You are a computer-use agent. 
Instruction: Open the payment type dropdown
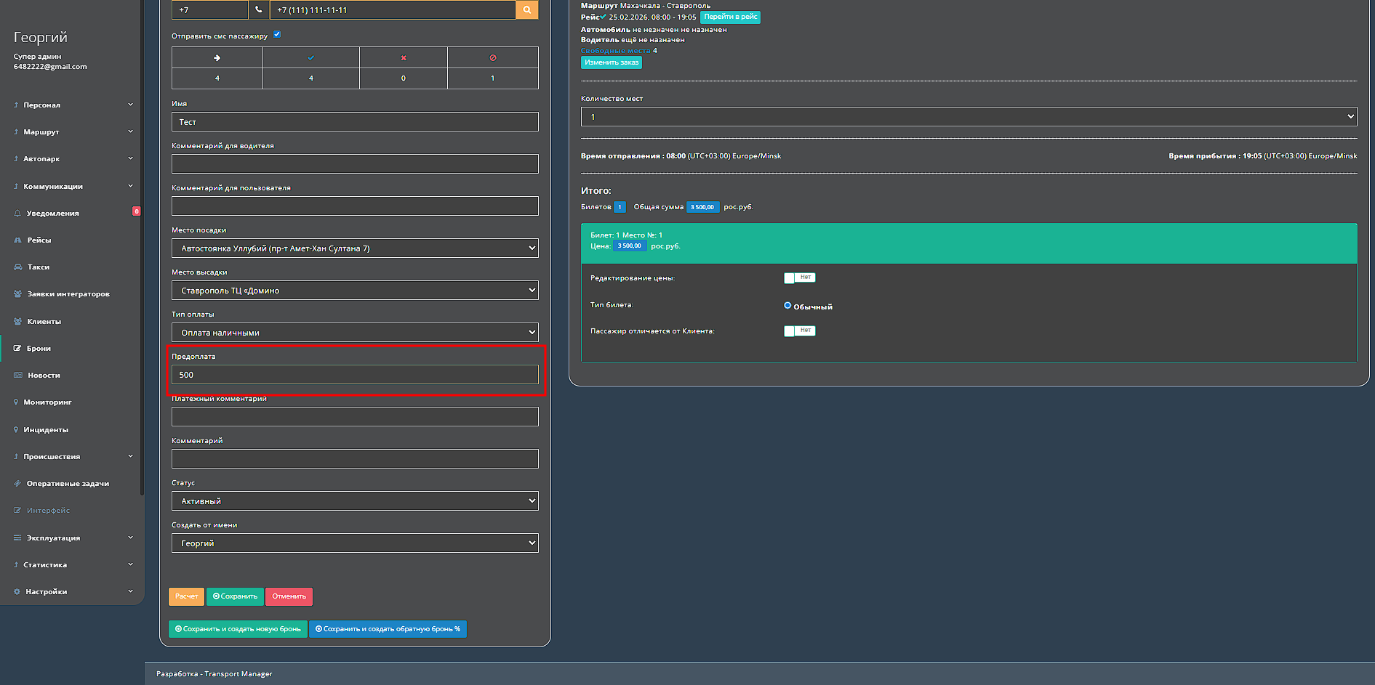point(355,333)
